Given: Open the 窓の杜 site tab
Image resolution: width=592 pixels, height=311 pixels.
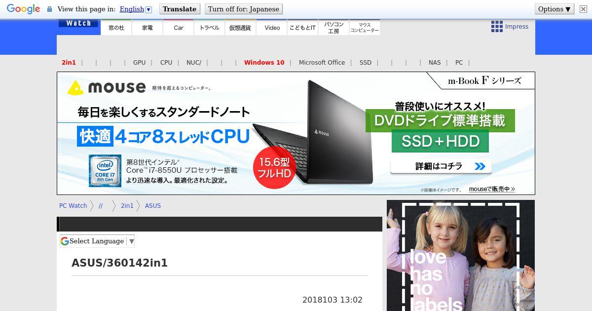Looking at the screenshot, I should pyautogui.click(x=116, y=28).
